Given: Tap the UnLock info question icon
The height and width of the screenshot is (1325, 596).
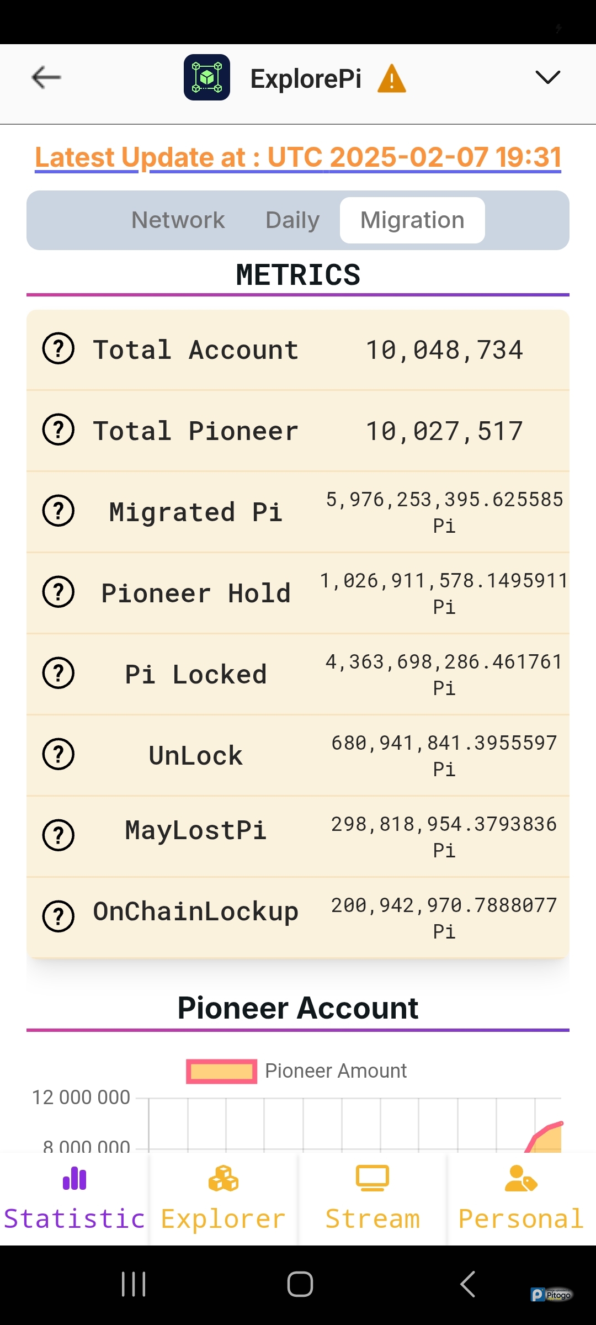Looking at the screenshot, I should point(58,755).
